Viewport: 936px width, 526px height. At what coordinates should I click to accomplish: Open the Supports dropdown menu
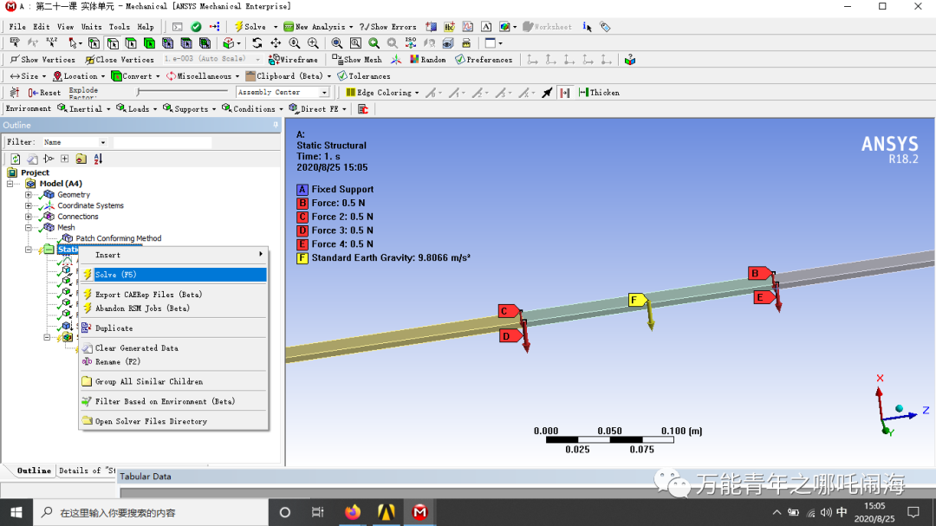[x=189, y=108]
